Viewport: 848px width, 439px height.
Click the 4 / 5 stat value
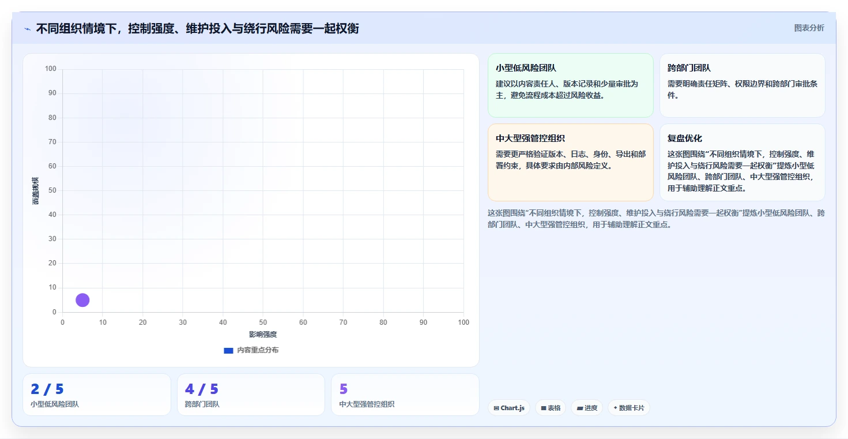coord(202,389)
